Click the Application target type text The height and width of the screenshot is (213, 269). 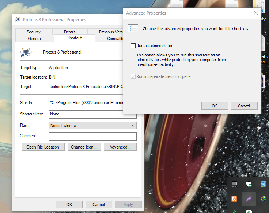click(58, 68)
